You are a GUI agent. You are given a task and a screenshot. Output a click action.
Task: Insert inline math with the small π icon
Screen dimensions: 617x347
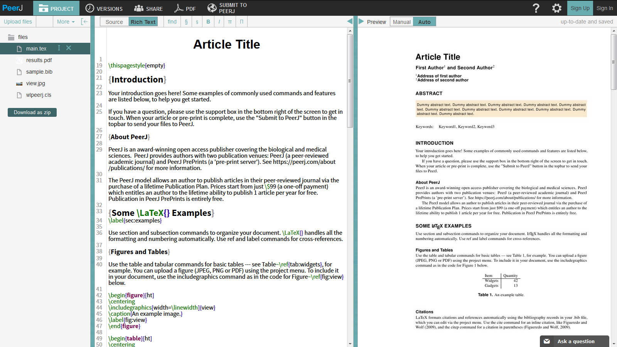[230, 22]
